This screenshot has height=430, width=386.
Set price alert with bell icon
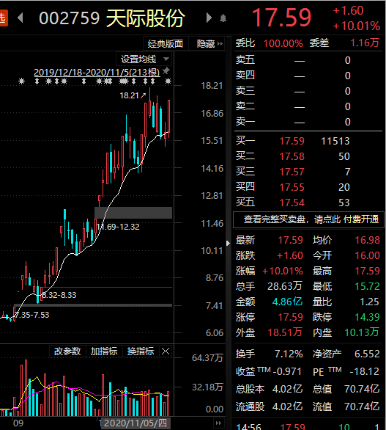(x=223, y=18)
